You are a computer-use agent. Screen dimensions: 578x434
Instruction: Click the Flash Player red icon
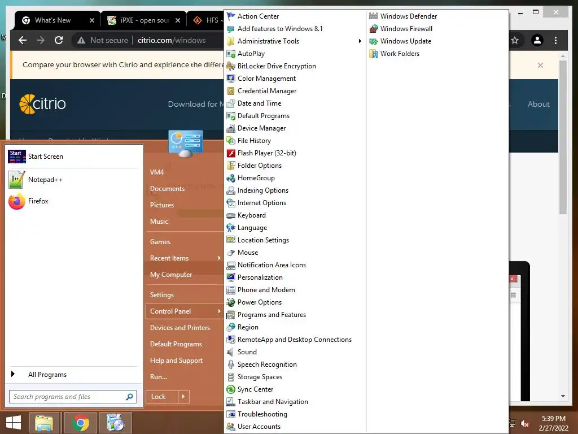click(x=231, y=153)
